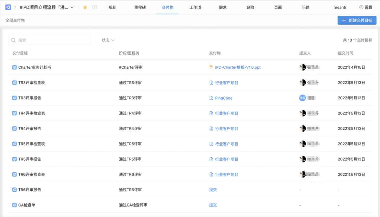This screenshot has width=380, height=217.
Task: Open the hreahtr tab
Action: [x=340, y=7]
